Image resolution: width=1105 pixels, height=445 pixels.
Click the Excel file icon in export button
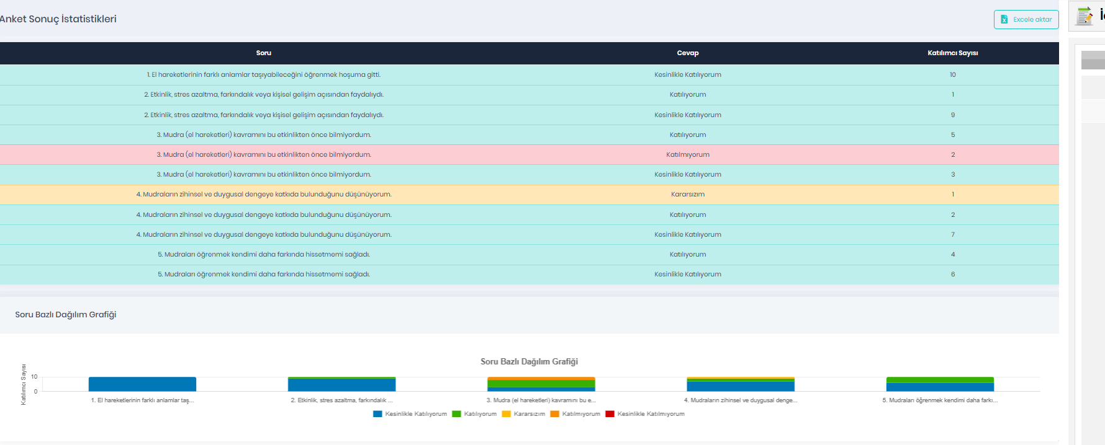[1004, 19]
